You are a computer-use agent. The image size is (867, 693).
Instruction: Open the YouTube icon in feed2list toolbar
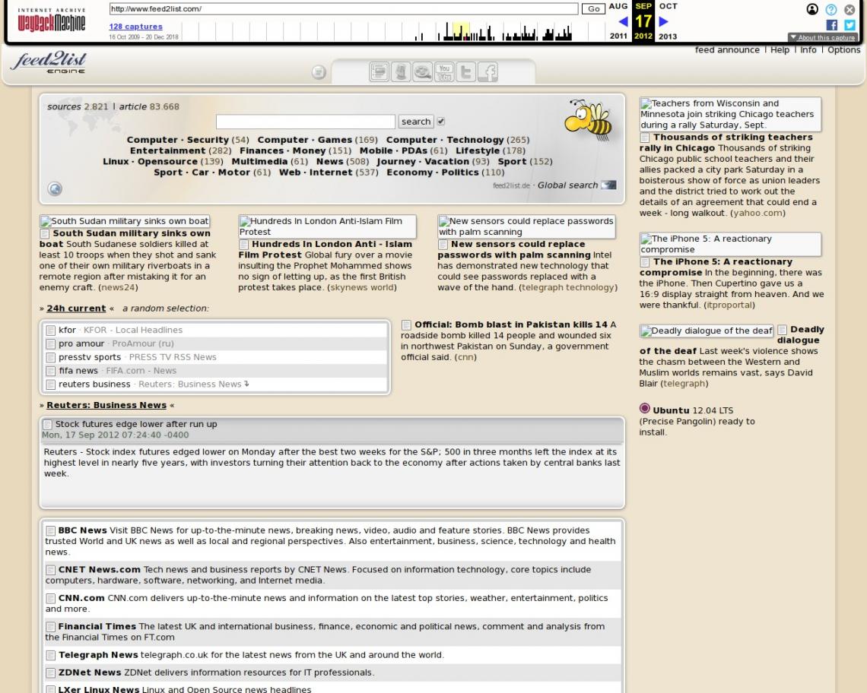tap(444, 72)
